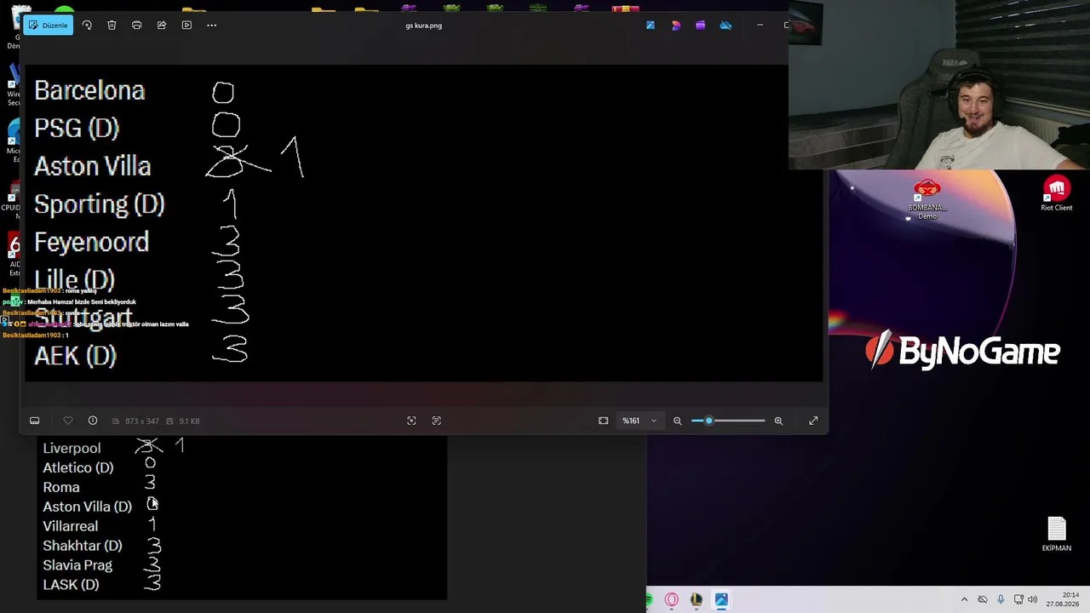This screenshot has width=1090, height=613.
Task: Click the visual search icon in the bottom bar
Action: tap(411, 421)
